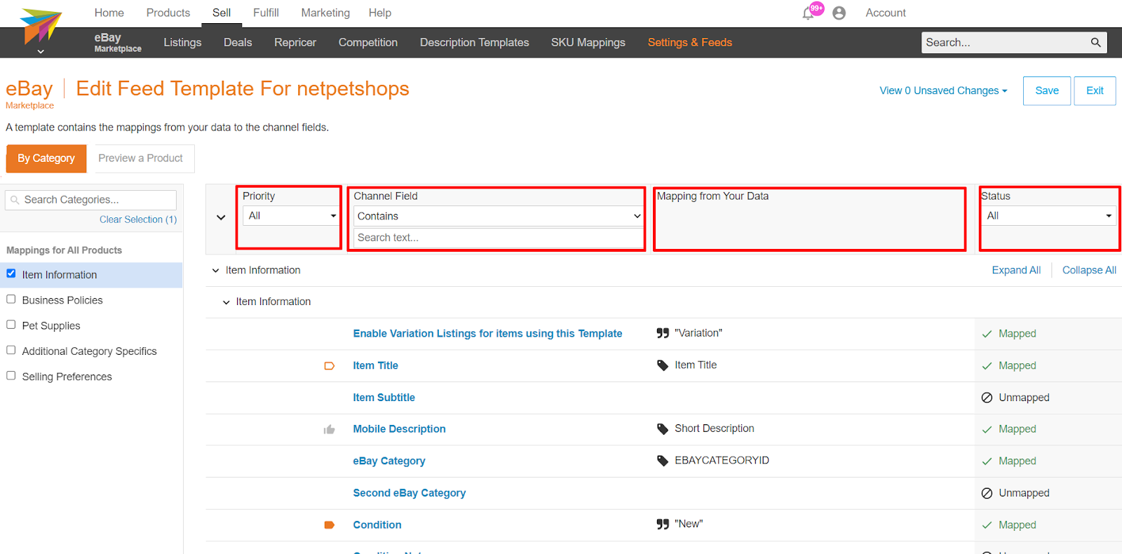This screenshot has width=1122, height=554.
Task: Open the Condition field link
Action: pyautogui.click(x=377, y=525)
